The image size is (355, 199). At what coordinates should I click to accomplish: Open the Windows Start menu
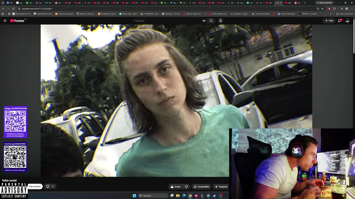click(x=134, y=196)
